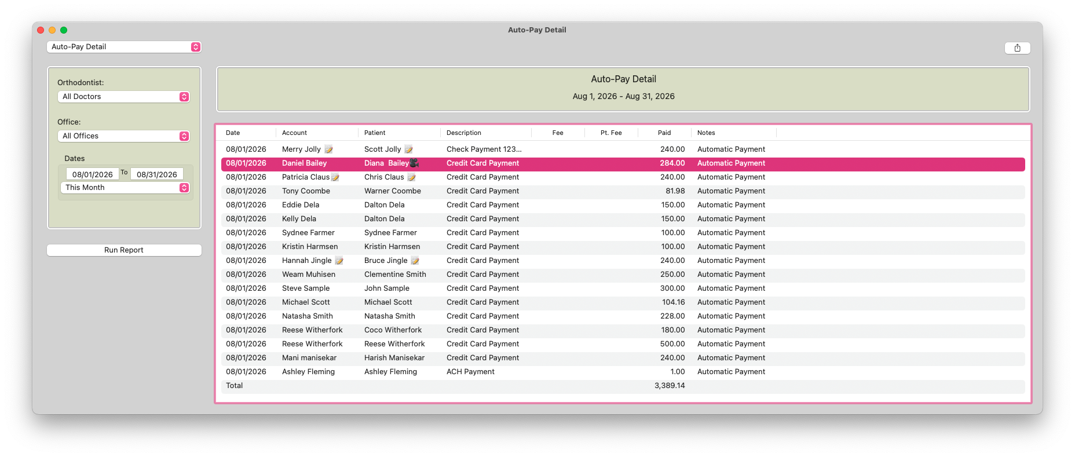
Task: Open the Auto-Pay Detail report selector dropdown
Action: [x=124, y=47]
